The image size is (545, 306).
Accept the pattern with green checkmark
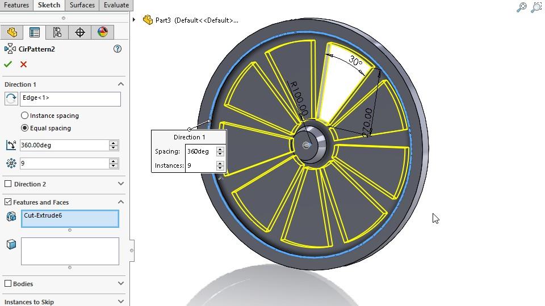click(x=8, y=64)
